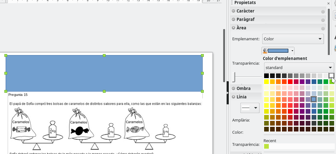
Task: Expand the Paràgraf section
Action: (233, 19)
